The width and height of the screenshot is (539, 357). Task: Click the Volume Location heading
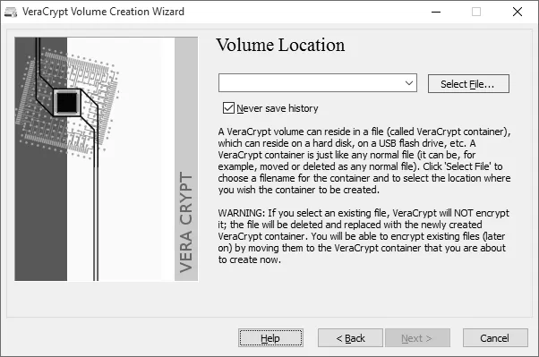coord(280,45)
